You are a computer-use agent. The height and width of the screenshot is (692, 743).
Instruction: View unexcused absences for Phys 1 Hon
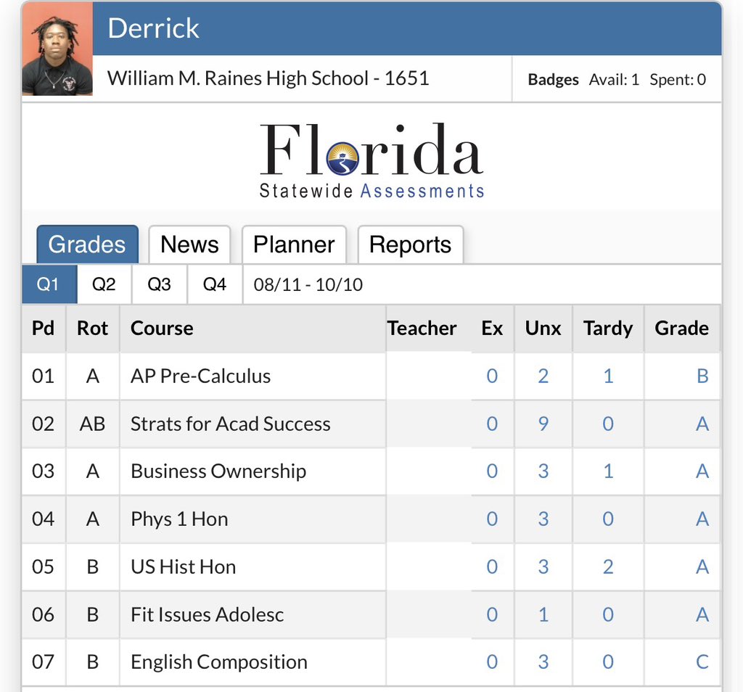(x=543, y=519)
